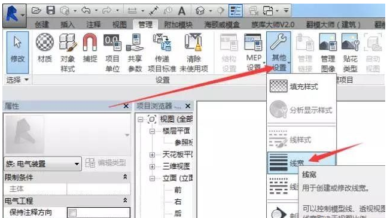Click the Redo arrow in quick access
Viewport: 387px width, 218px height.
pos(107,10)
